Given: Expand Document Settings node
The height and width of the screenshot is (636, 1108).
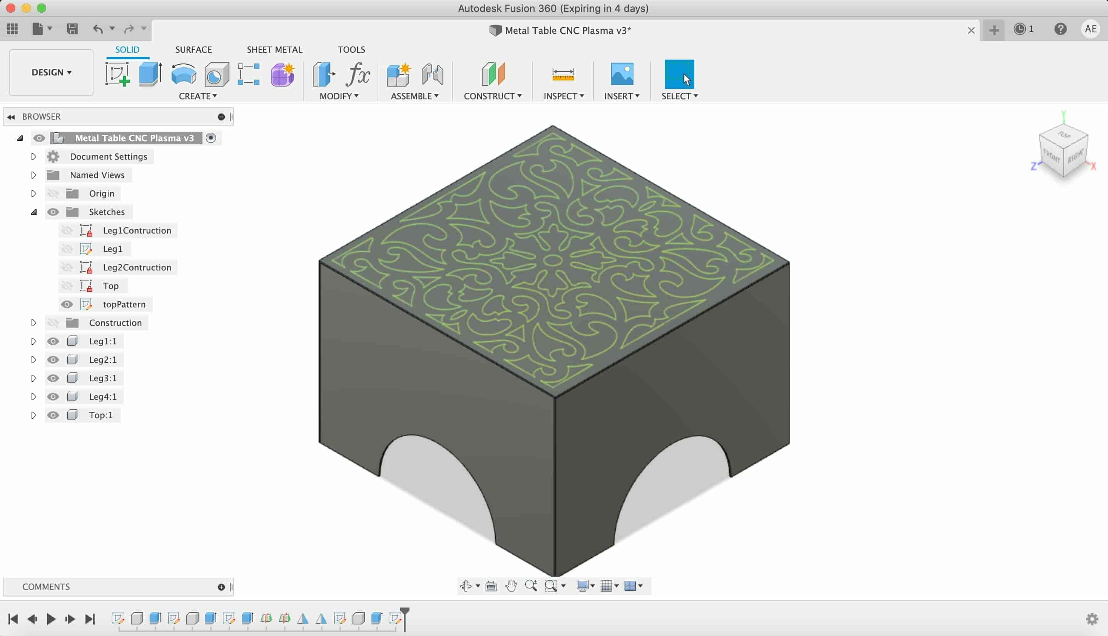Looking at the screenshot, I should 33,156.
